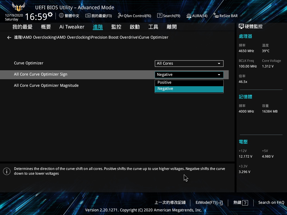Open the 離開 tab
Image resolution: width=287 pixels, height=215 pixels.
point(172,27)
